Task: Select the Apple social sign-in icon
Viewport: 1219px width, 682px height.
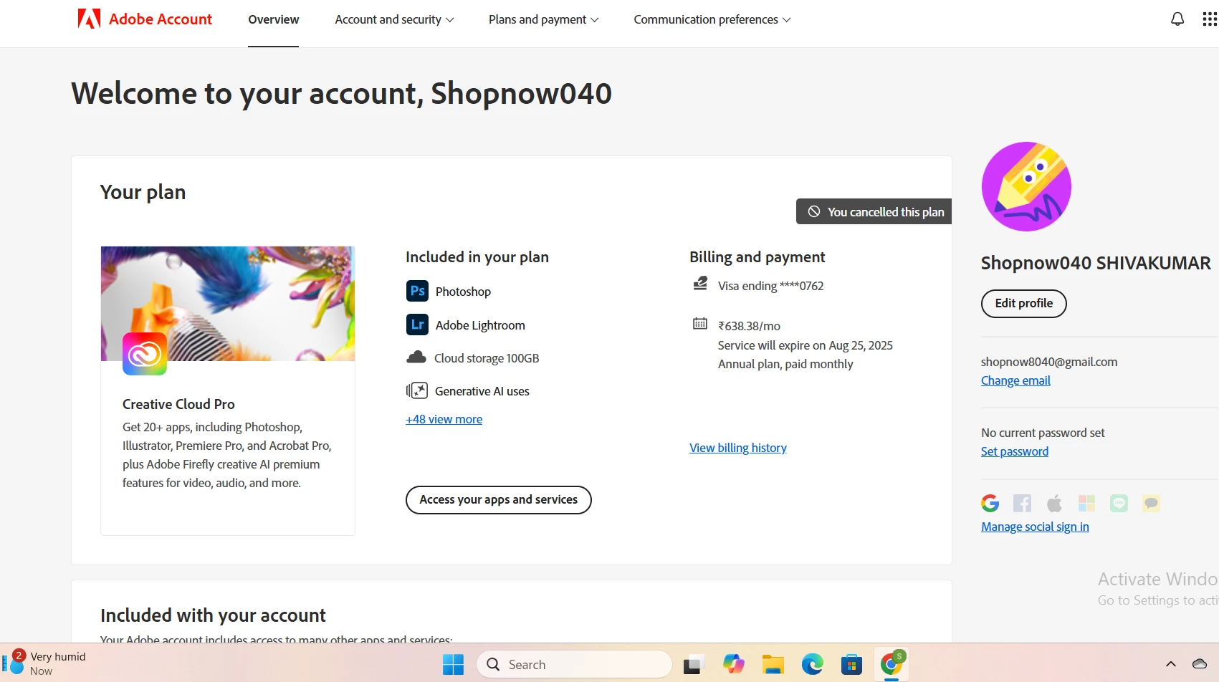Action: pos(1054,504)
